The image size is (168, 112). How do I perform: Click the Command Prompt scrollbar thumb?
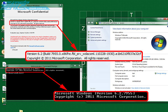click(81, 71)
